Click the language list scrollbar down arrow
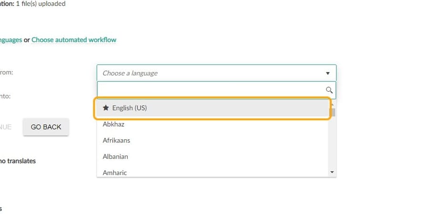The image size is (426, 217). pyautogui.click(x=332, y=172)
